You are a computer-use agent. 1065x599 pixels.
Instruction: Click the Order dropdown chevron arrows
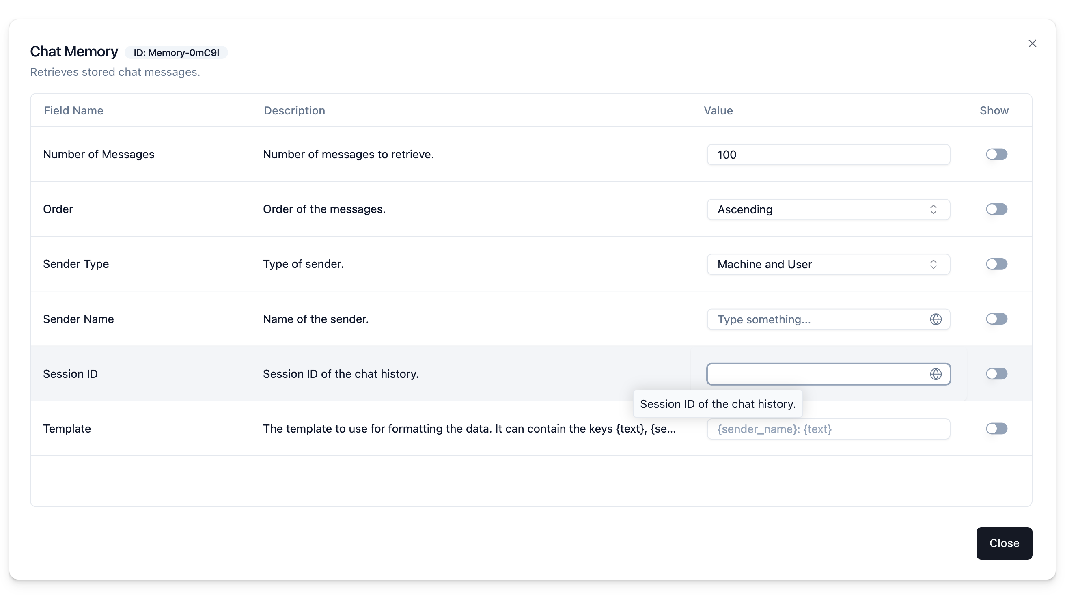point(933,209)
